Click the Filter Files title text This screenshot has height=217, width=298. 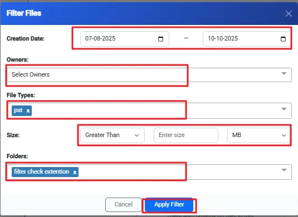point(24,13)
